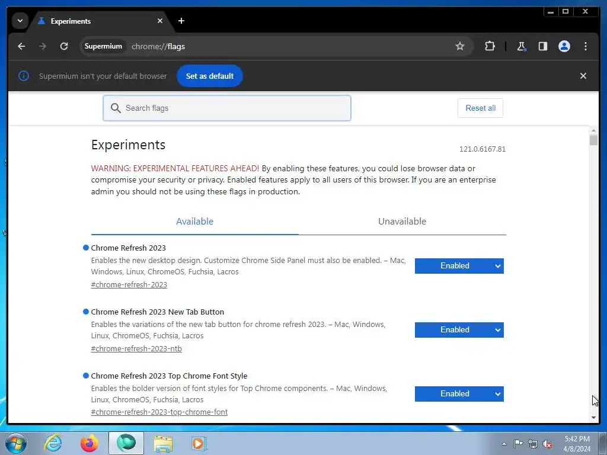Open the Windows Start button
The height and width of the screenshot is (455, 607).
[16, 443]
